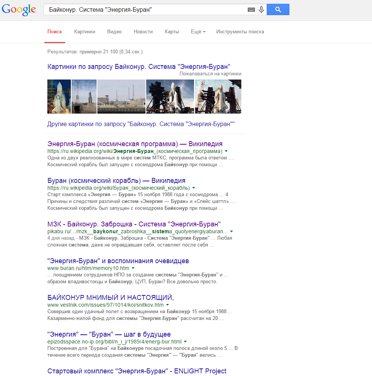Open the on-screen keyboard icon

tap(251, 10)
